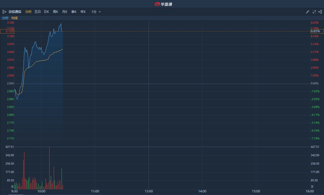Click the 13:00 time axis label
324x195 pixels.
[x=149, y=191]
